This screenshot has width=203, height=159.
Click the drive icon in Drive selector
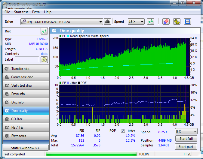click(x=24, y=22)
